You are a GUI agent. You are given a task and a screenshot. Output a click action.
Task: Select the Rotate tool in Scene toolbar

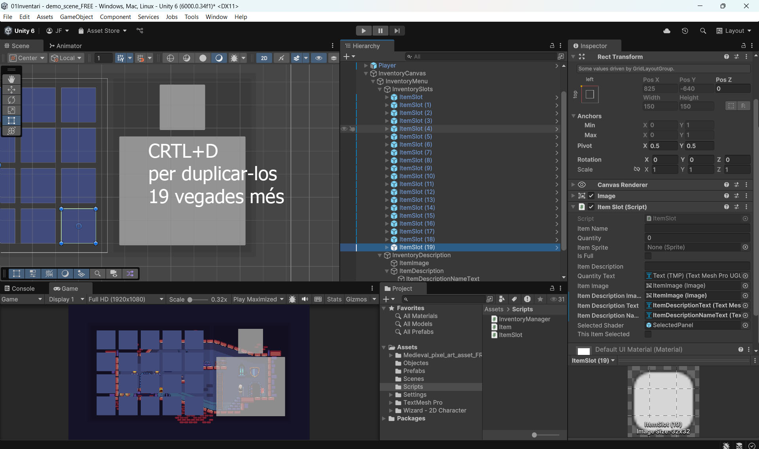click(x=11, y=100)
